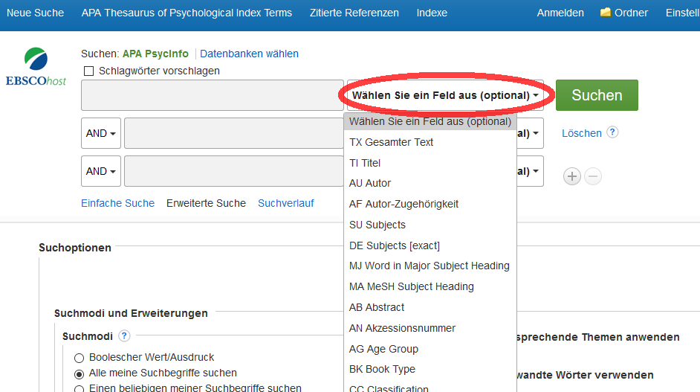
Task: Open APA Thesaurus of Psychological Index Terms
Action: (x=187, y=13)
